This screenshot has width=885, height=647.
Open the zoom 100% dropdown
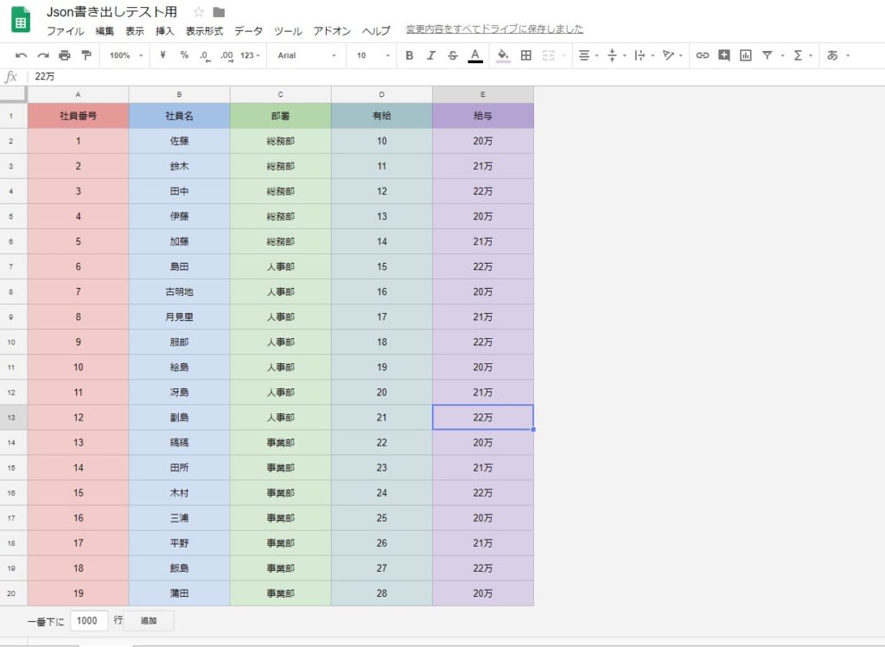[126, 55]
